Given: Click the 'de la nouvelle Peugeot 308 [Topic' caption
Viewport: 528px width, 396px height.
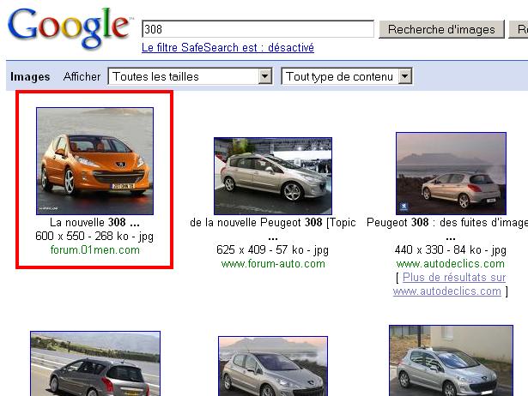Looking at the screenshot, I should click(273, 222).
